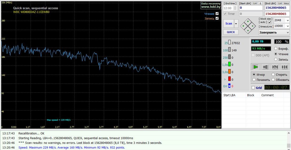Viewport: 291px width, 150px height.
Task: Click the Start LBA input field
Action: pyautogui.click(x=251, y=8)
